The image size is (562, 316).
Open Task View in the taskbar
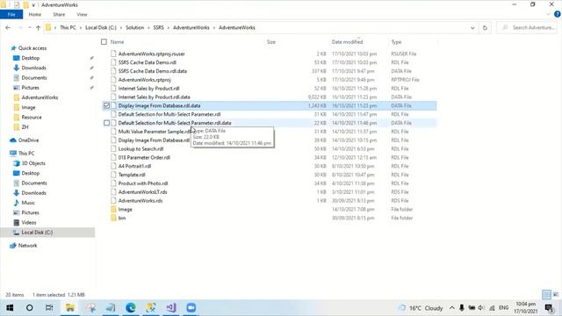pyautogui.click(x=49, y=308)
